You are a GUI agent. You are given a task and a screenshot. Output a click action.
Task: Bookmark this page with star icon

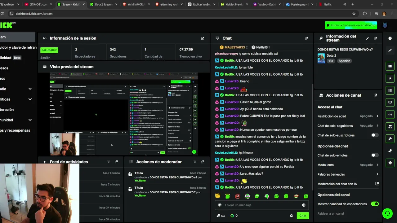[x=354, y=14]
